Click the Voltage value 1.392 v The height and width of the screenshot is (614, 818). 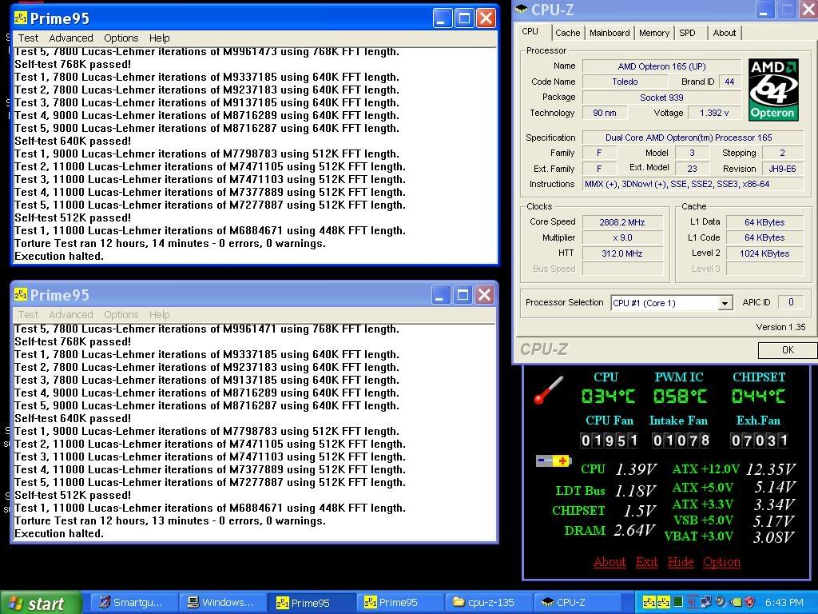coord(714,113)
